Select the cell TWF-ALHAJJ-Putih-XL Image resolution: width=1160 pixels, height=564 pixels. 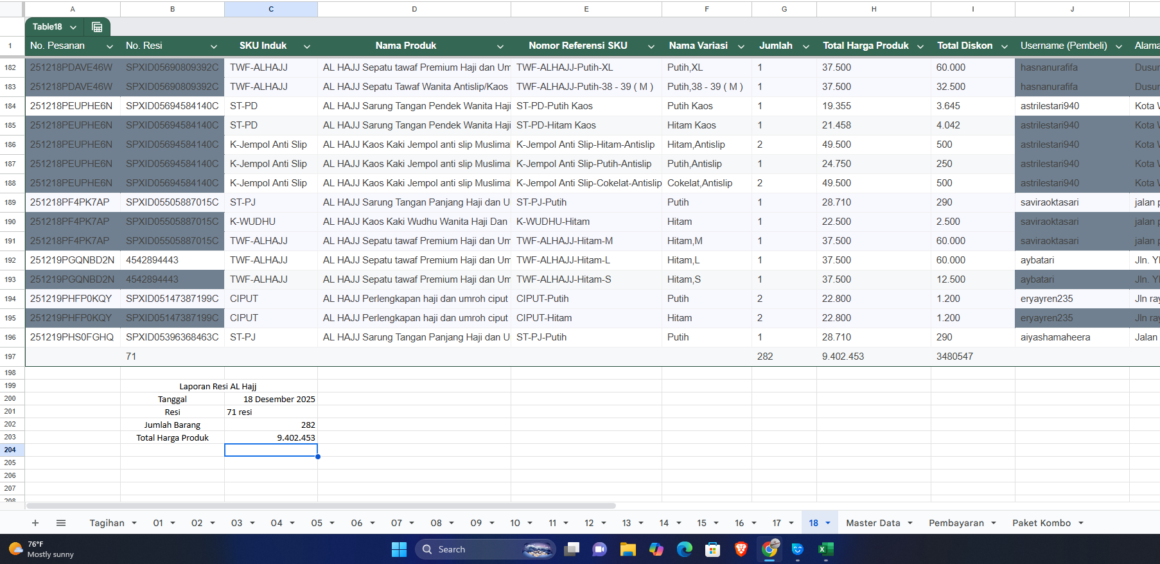[586, 67]
